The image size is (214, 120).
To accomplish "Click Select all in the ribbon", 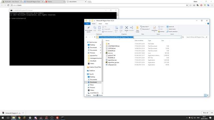I will [170, 27].
